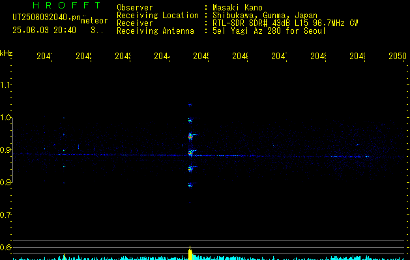
Task: Click the date 25.06.03 20:40 text
Action: [44, 31]
